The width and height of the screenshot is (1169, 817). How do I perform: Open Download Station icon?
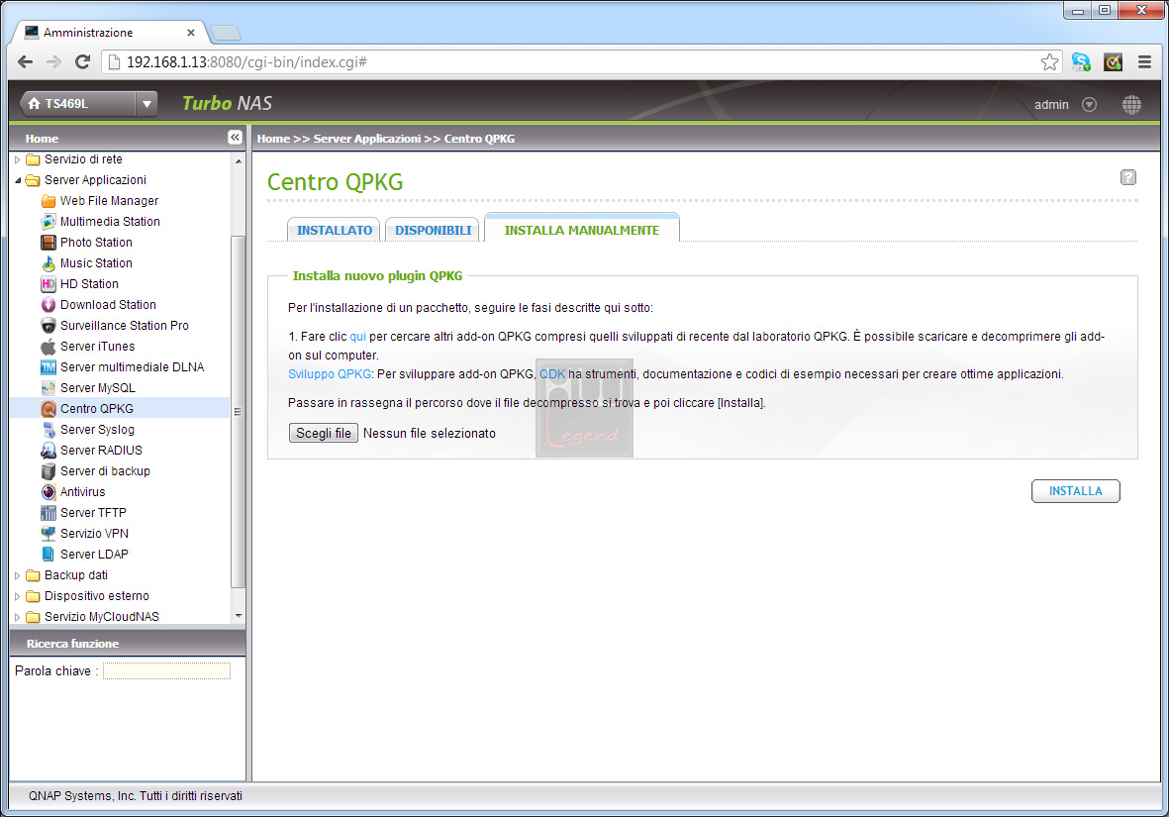click(x=49, y=305)
